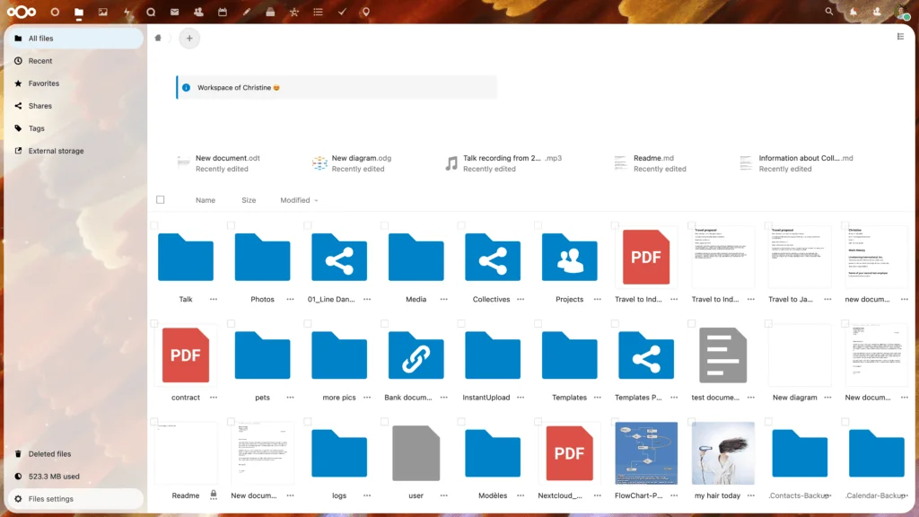The height and width of the screenshot is (517, 919).
Task: Open the Tasks checkmark app
Action: 342,12
